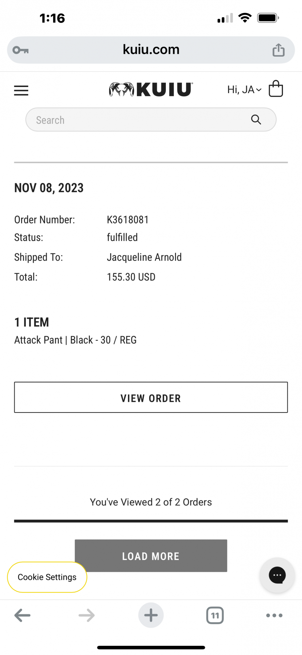Screen dimensions: 302x655
Task: Expand the Hi, JA account dropdown
Action: pyautogui.click(x=244, y=90)
